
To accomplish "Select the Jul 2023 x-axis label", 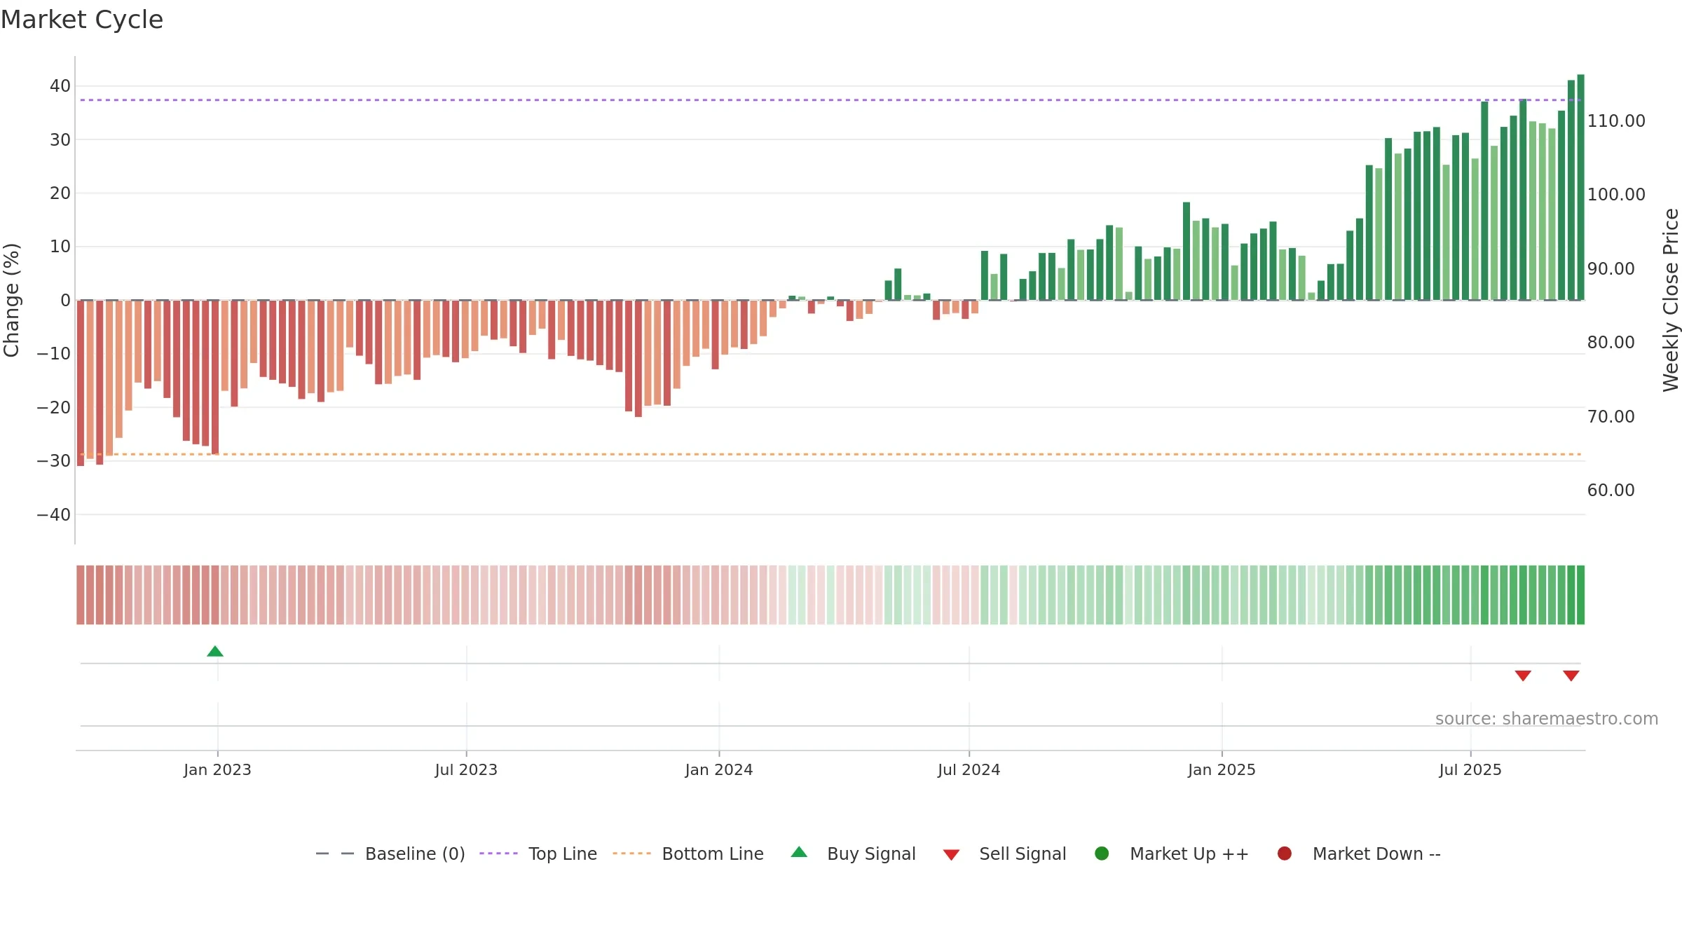I will [x=466, y=770].
